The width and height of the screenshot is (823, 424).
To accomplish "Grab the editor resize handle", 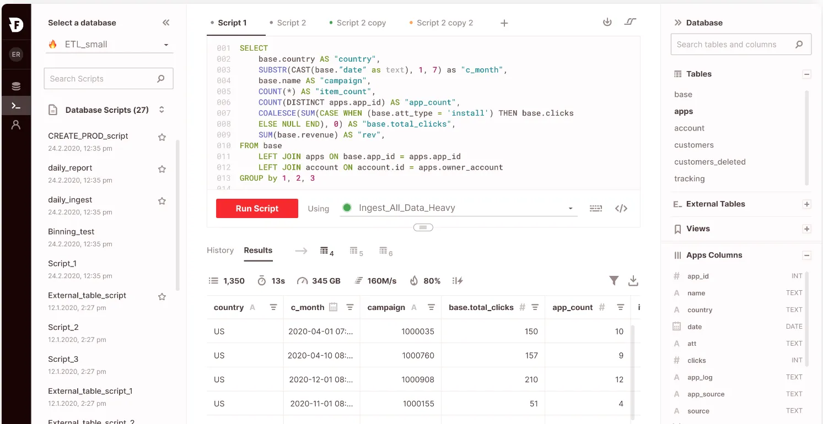I will [x=423, y=227].
